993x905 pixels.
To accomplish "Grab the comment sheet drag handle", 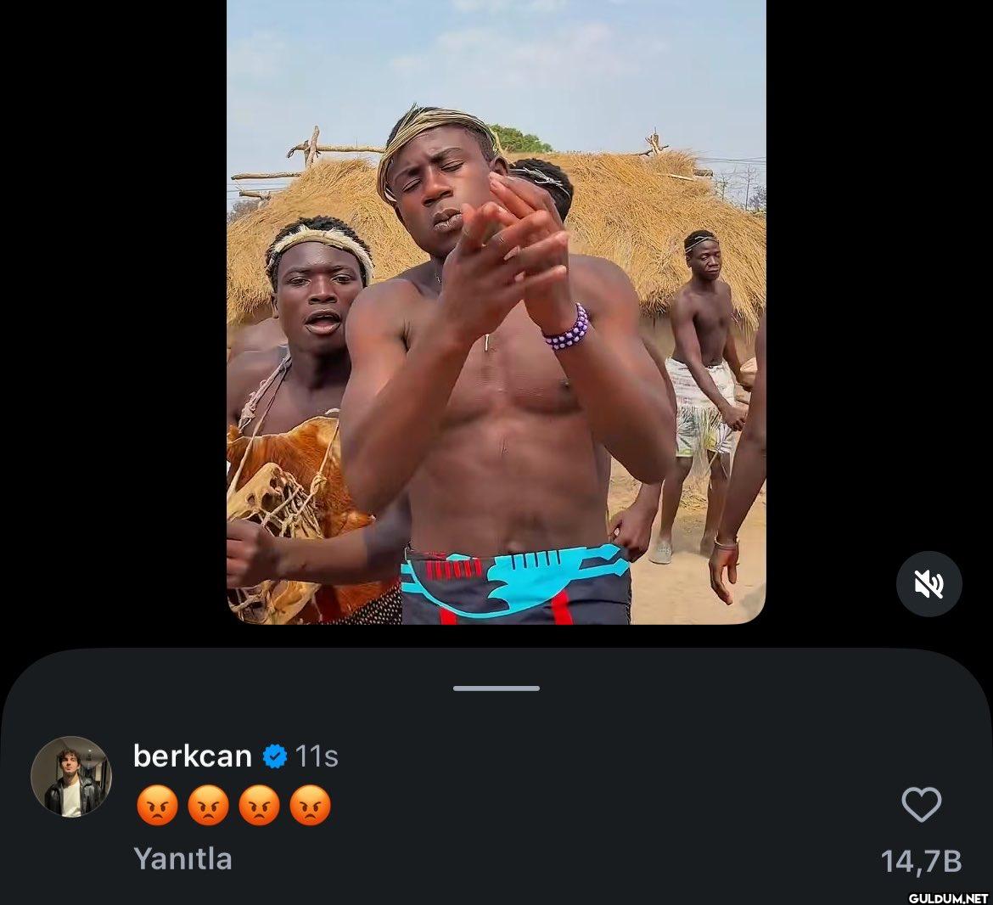I will [496, 688].
